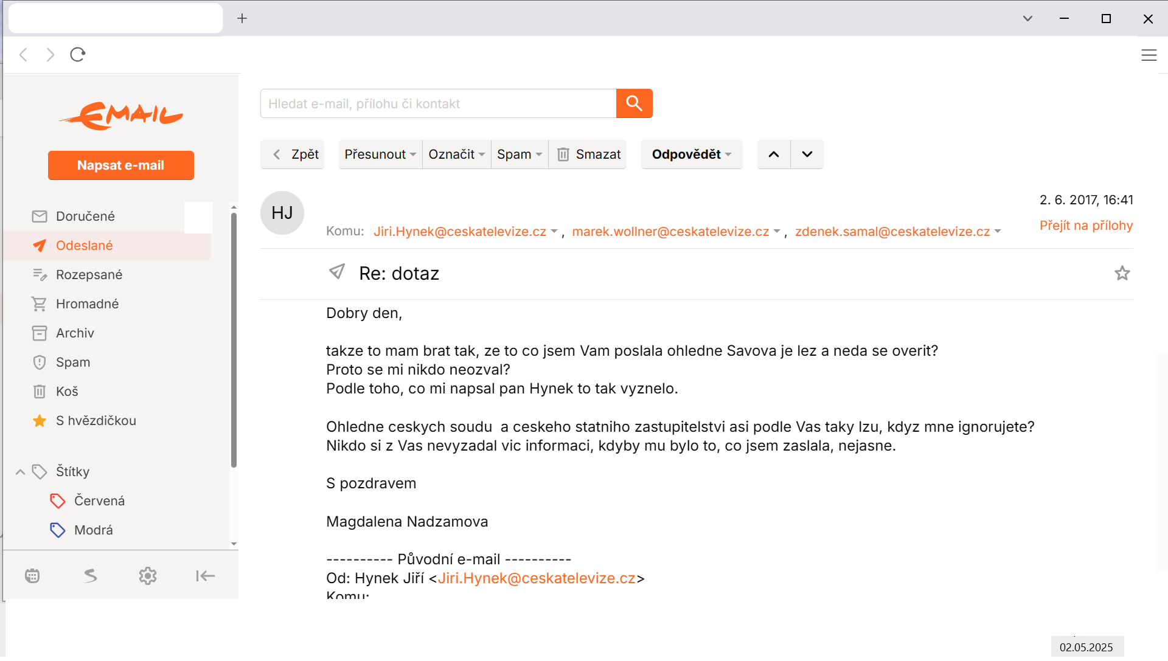Open the Odeslané sent folder
Screen dimensions: 1168x661
click(108, 246)
